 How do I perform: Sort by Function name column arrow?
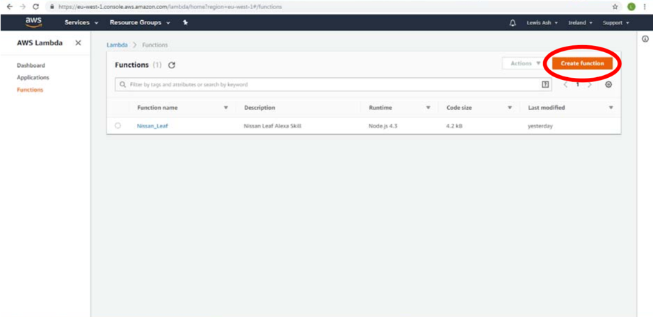[226, 108]
